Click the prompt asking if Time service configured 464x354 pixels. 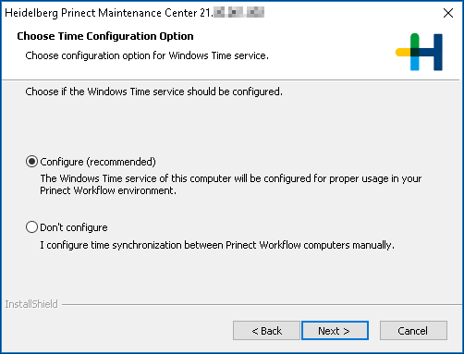153,92
